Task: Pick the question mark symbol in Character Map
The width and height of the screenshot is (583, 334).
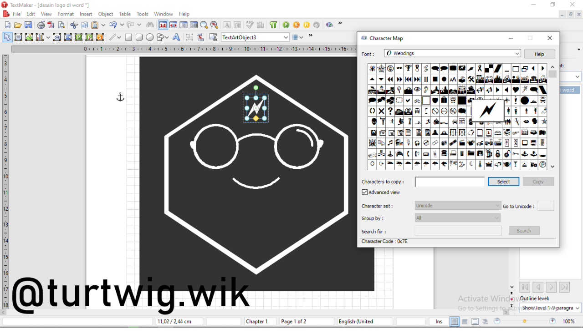Action: [390, 111]
